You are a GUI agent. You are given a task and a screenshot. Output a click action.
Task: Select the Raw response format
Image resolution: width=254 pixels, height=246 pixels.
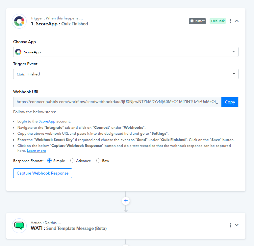[98, 161]
